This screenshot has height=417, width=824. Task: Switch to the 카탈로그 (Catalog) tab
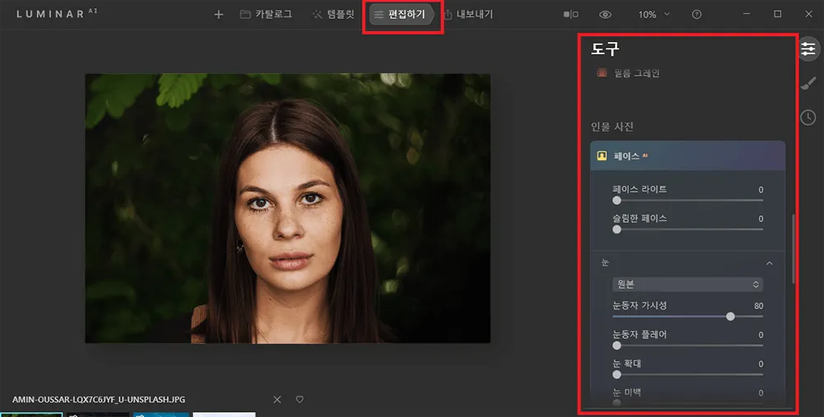tap(265, 15)
